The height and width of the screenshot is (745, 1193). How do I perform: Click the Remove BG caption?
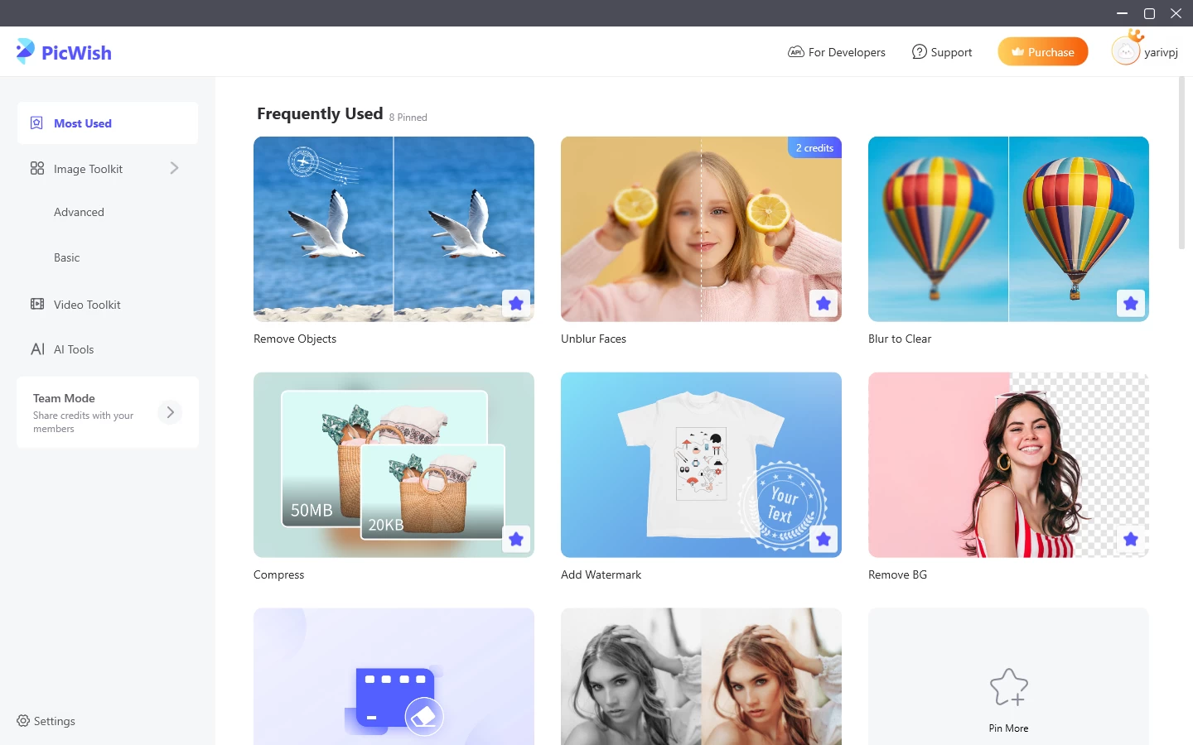(x=897, y=574)
